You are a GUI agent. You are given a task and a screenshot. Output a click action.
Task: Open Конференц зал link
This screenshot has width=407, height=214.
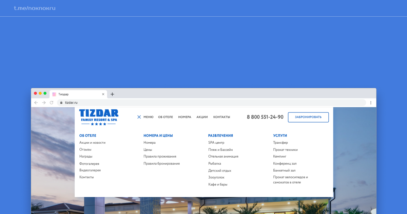pyautogui.click(x=285, y=164)
